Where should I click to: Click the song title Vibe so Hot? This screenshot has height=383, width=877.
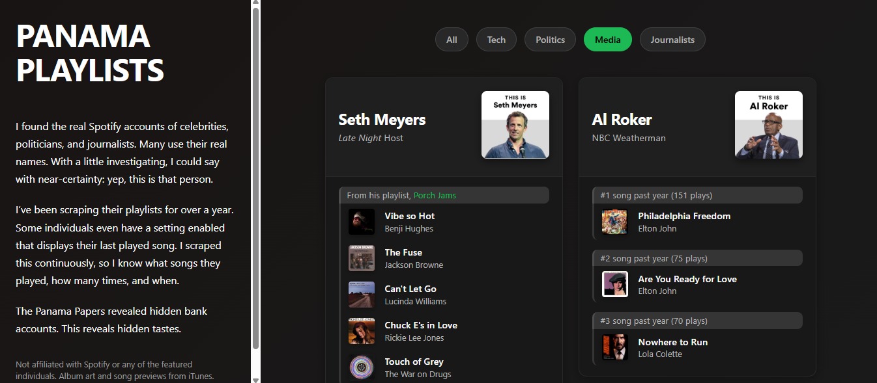tap(410, 216)
